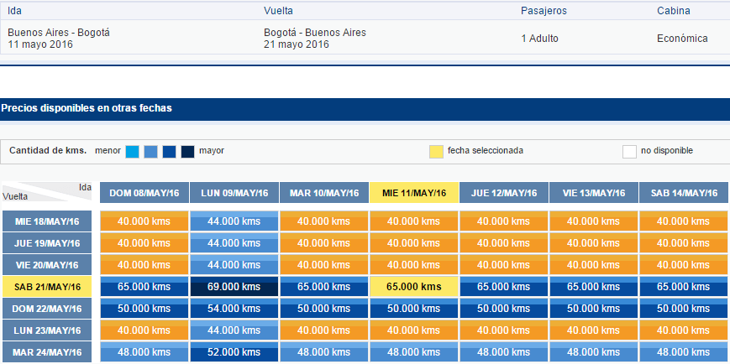Pick 69.000 kms cell for LUN 09 / SAB 21
The height and width of the screenshot is (364, 730).
tap(234, 287)
